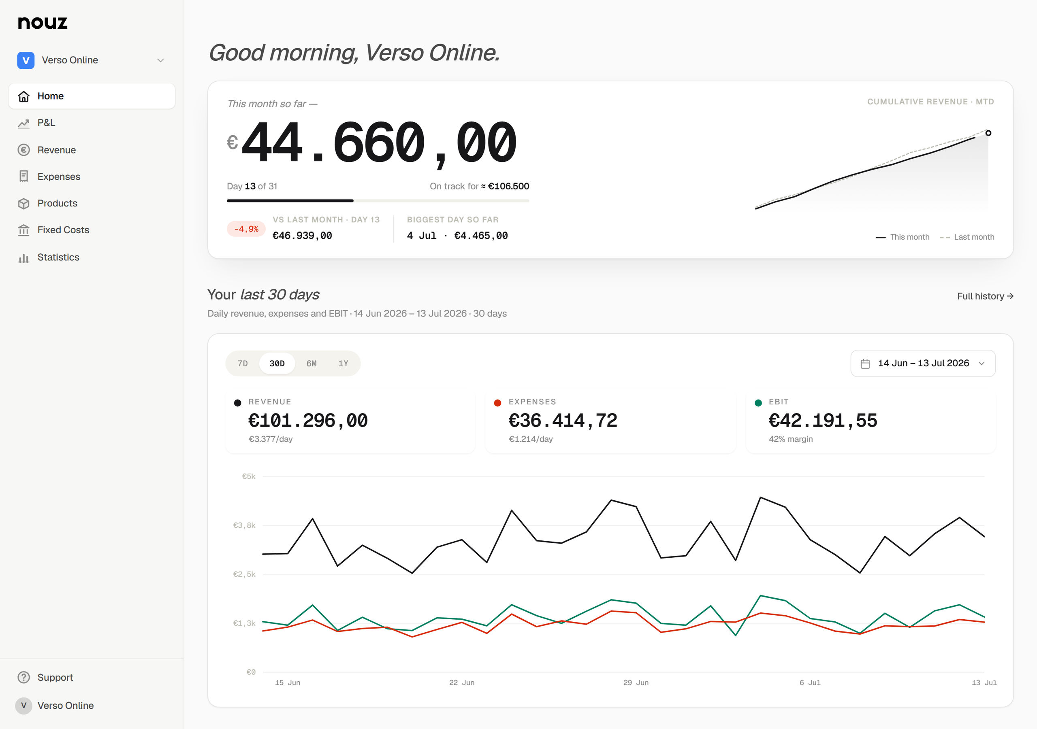Viewport: 1037px width, 729px height.
Task: Click the arrow icon beside Full history
Action: tap(1010, 296)
